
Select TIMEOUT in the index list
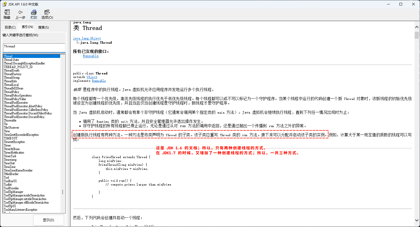(11, 138)
